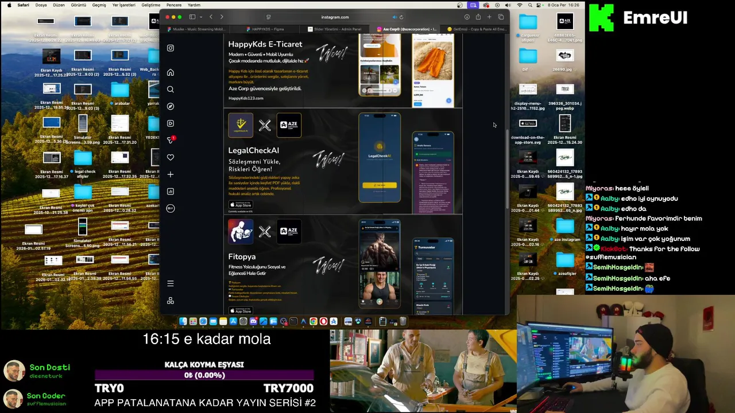Viewport: 735px width, 413px height.
Task: Click the Create plus icon in sidebar
Action: pos(171,174)
